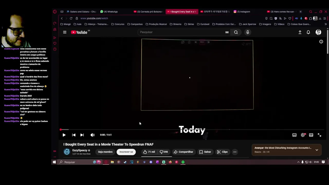The height and width of the screenshot is (185, 329).
Task: Click Salvar to save video
Action: click(205, 152)
